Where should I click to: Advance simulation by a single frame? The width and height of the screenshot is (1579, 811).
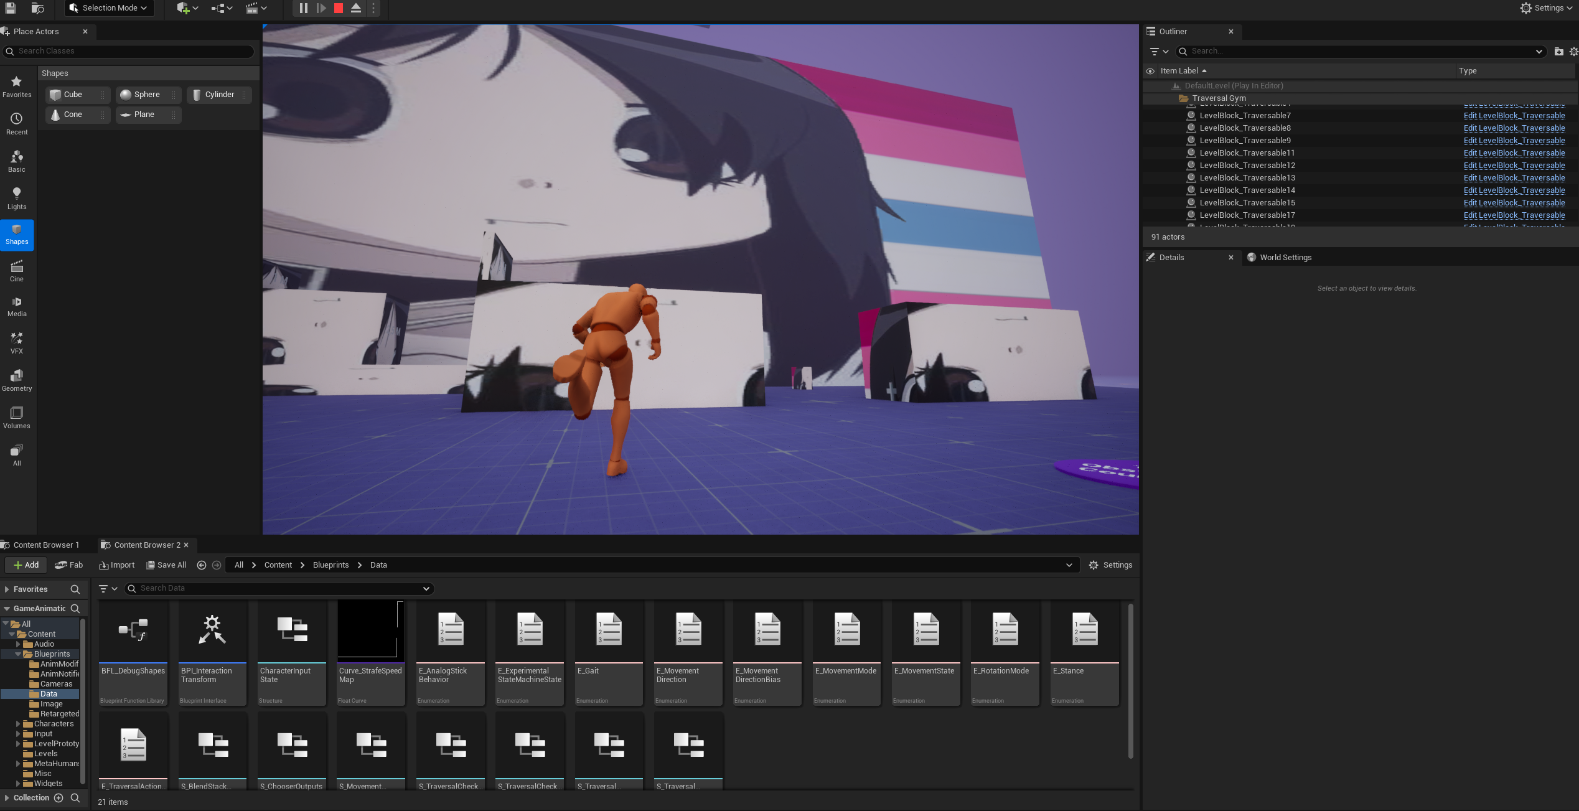pos(321,8)
